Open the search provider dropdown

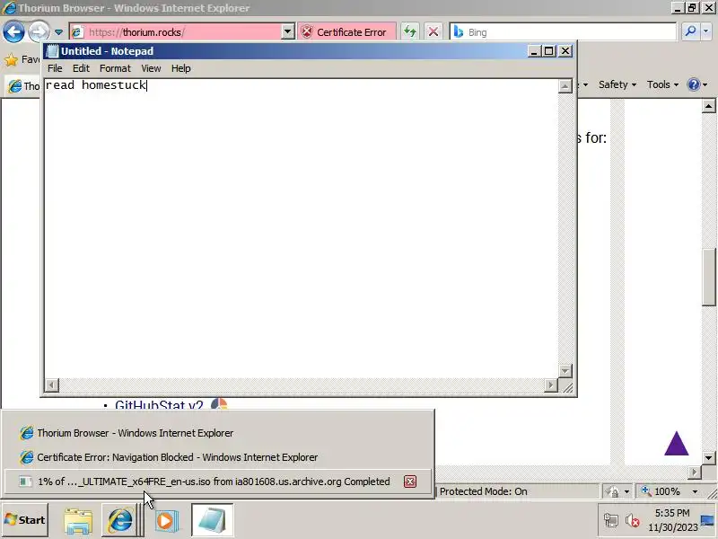click(x=706, y=31)
